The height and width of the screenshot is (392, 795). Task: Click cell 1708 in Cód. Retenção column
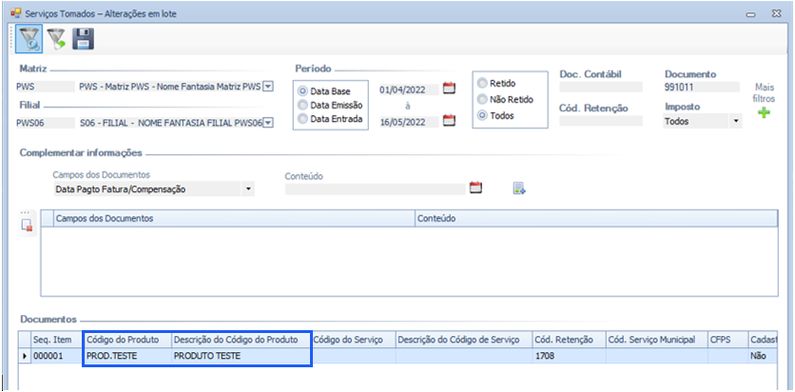click(x=569, y=356)
